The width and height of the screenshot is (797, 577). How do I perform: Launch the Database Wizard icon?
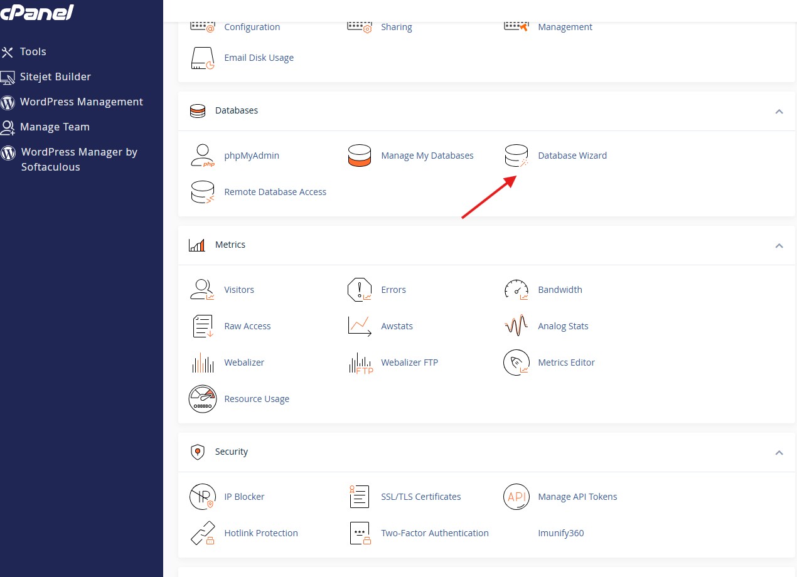pyautogui.click(x=516, y=156)
